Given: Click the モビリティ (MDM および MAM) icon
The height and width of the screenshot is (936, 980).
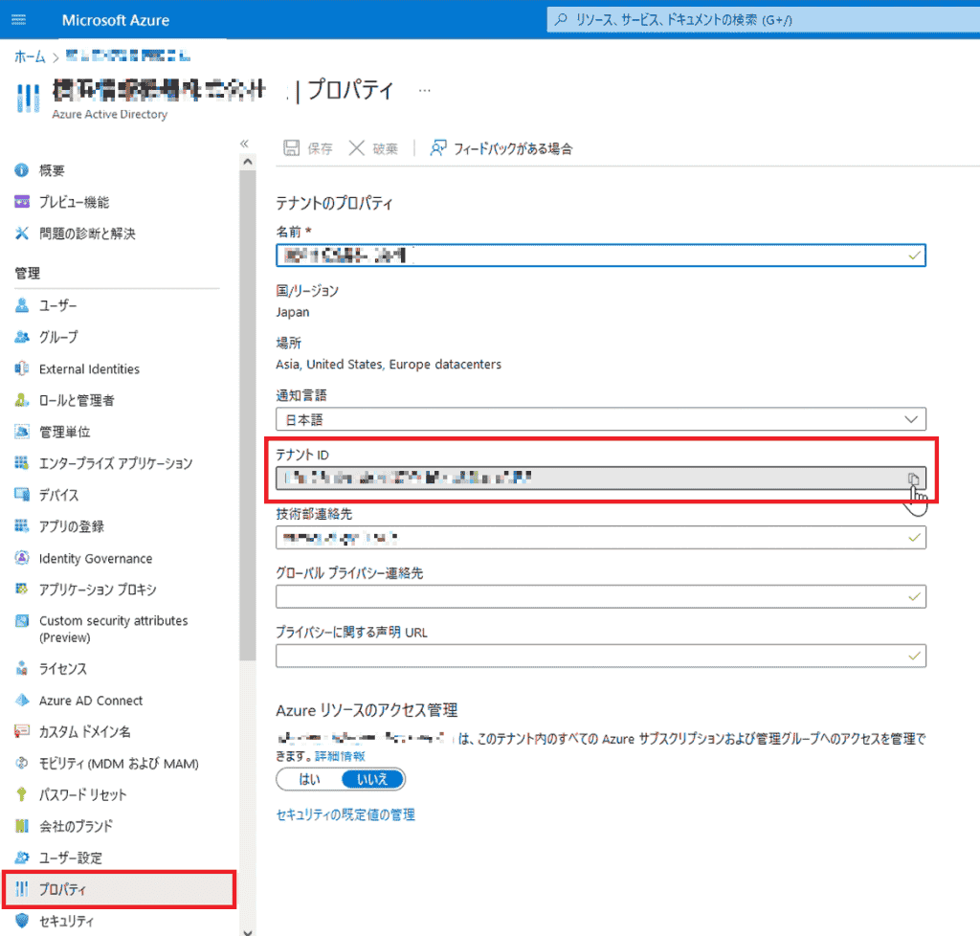Looking at the screenshot, I should pos(22,763).
